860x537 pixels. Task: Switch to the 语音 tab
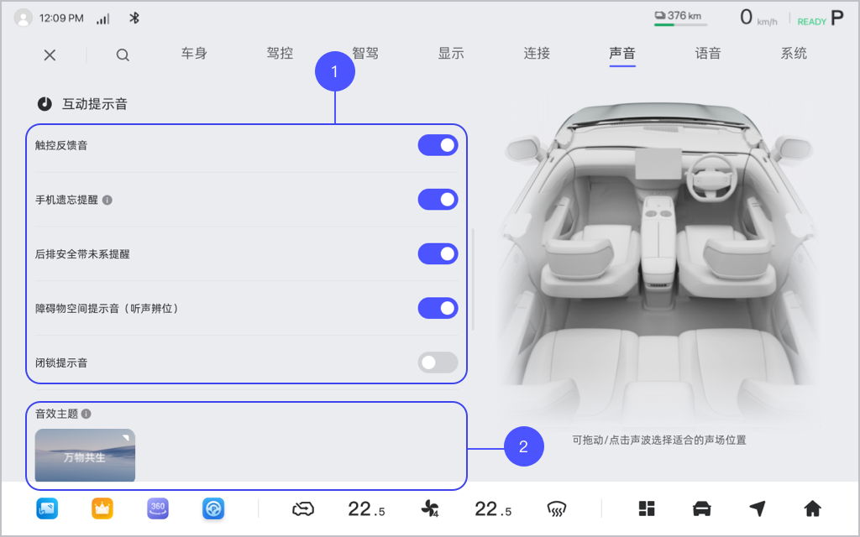707,53
